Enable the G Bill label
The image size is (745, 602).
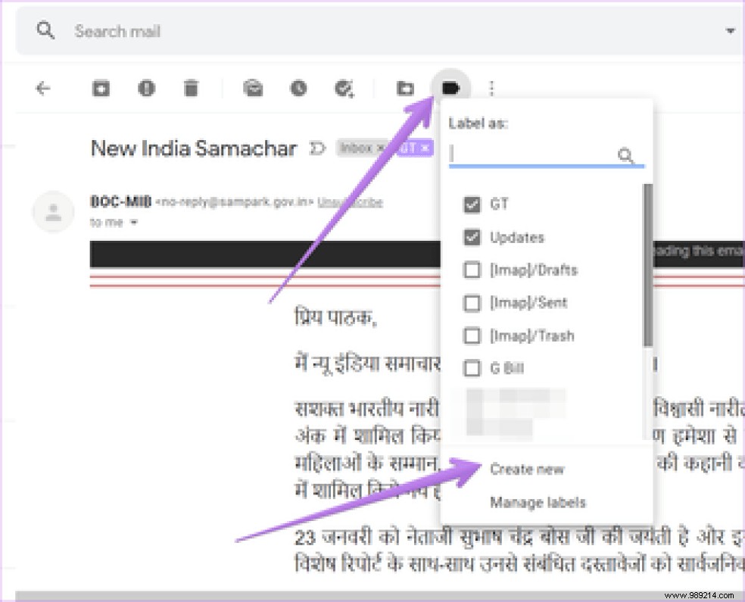(x=472, y=368)
